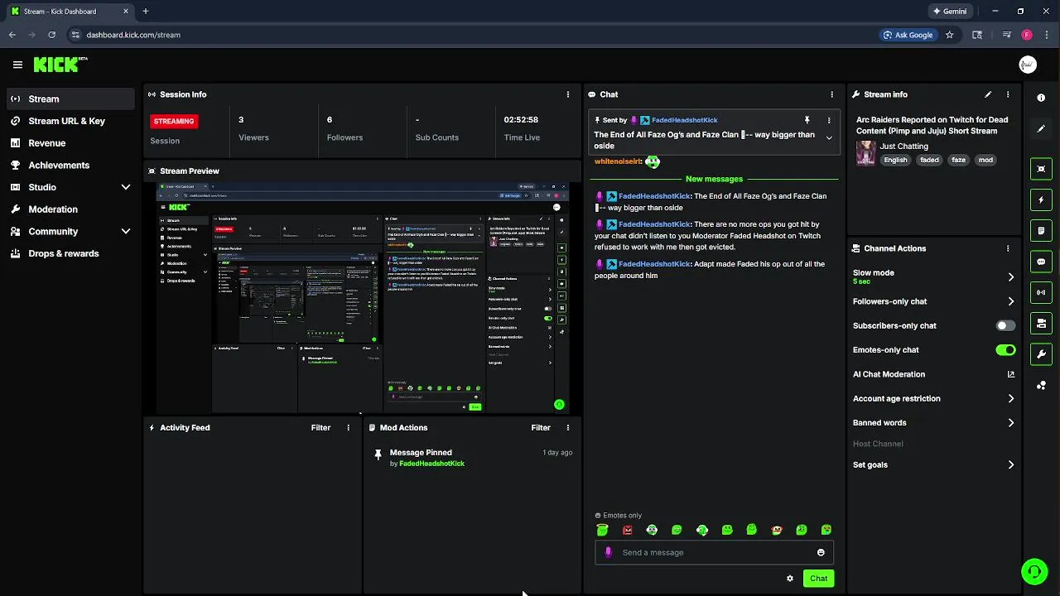Open AI Chat Moderation external link
The image size is (1060, 596).
[x=1010, y=374]
